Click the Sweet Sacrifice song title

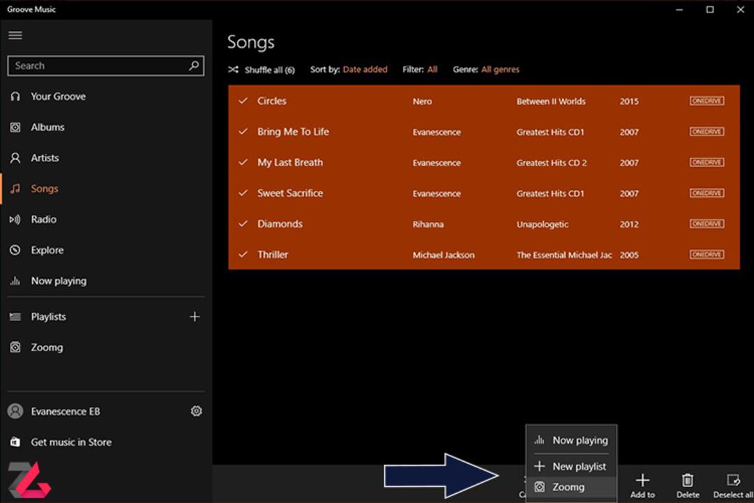point(290,193)
